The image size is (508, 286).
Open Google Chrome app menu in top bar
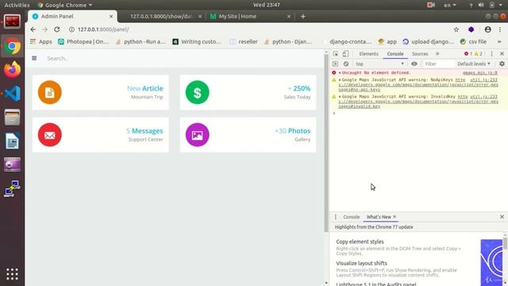coord(65,5)
